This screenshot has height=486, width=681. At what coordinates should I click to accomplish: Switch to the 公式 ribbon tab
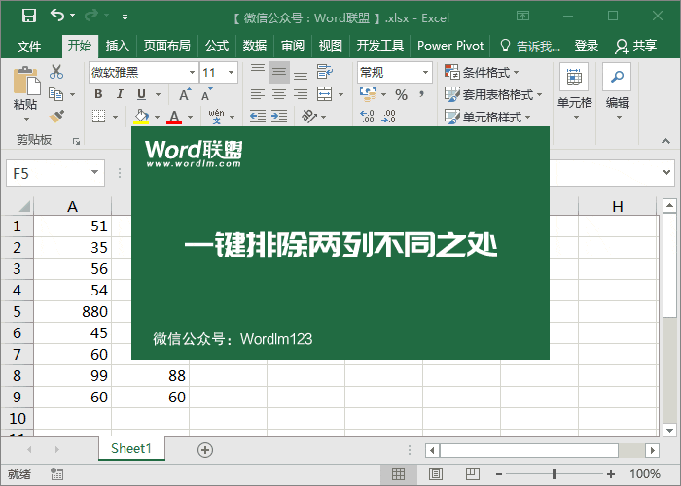click(217, 45)
